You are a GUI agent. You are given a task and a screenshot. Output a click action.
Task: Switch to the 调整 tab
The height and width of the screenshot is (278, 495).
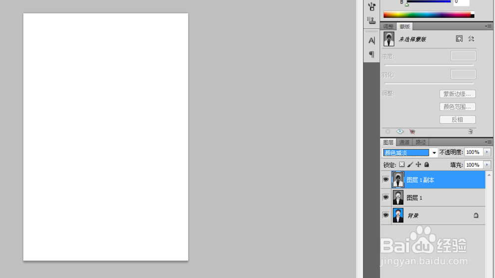388,27
